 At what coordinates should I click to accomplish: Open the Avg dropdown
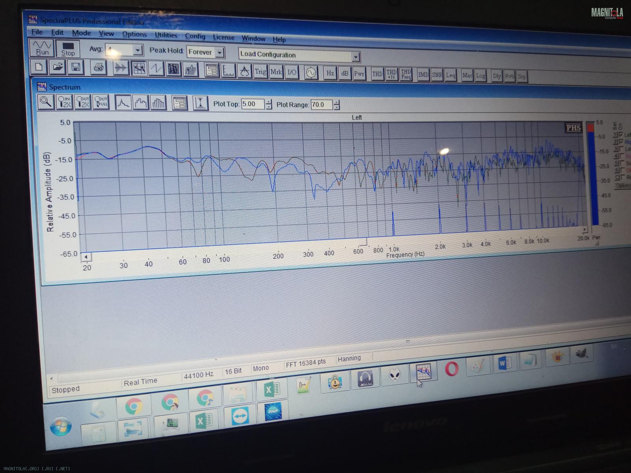(x=138, y=50)
